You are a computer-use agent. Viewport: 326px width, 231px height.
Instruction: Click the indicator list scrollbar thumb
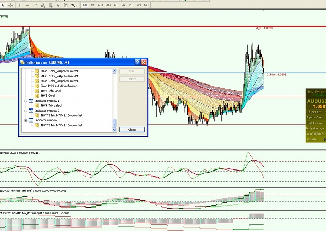[114, 123]
